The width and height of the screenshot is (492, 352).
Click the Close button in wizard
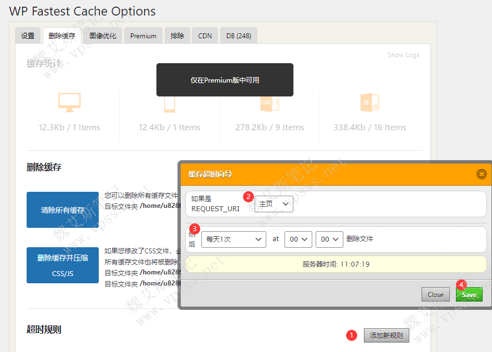(x=435, y=295)
